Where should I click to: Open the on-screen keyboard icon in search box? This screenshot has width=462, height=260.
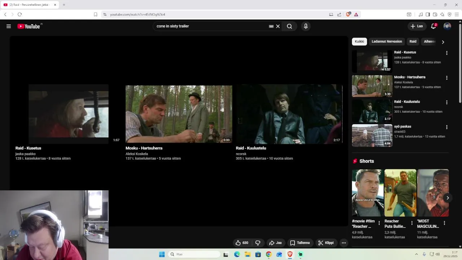point(271,26)
